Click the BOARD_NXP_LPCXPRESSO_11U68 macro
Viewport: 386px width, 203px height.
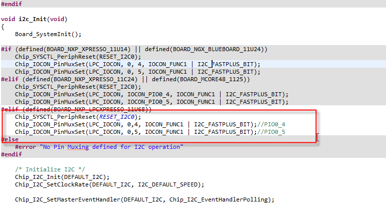tap(97, 109)
